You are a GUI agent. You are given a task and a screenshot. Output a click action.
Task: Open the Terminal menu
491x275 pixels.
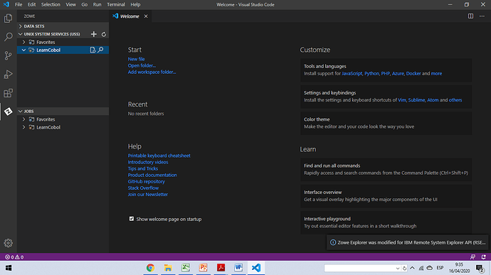[x=116, y=5]
